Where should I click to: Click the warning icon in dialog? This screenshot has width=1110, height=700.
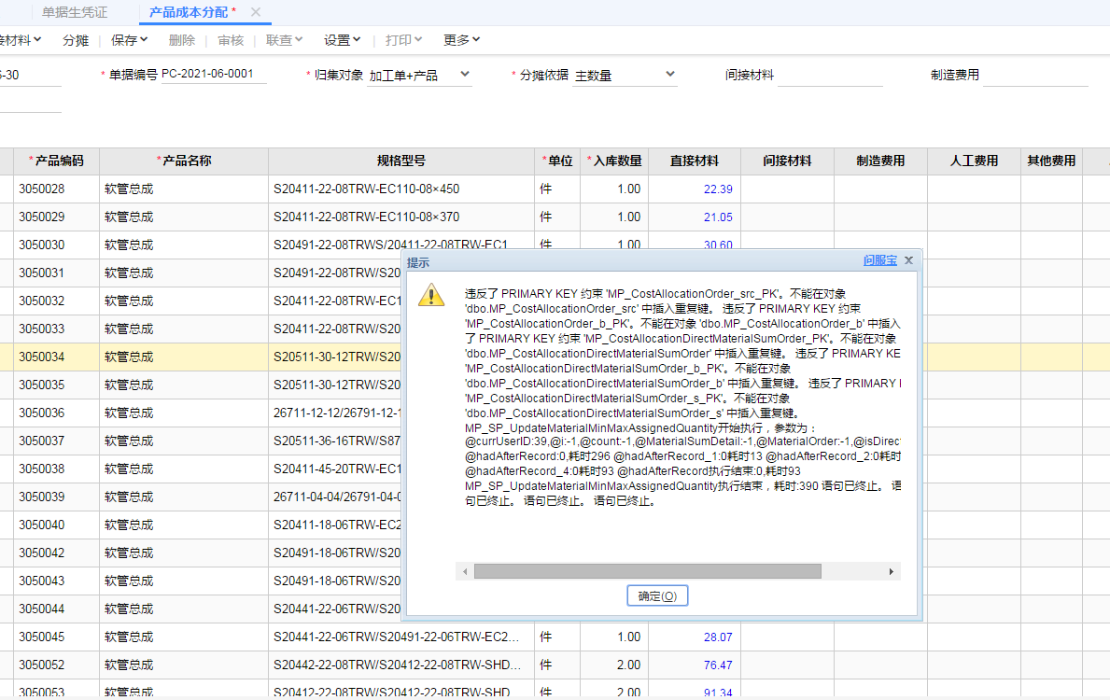[431, 295]
